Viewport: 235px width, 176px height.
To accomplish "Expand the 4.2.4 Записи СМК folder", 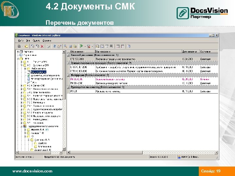I will 22,86.
